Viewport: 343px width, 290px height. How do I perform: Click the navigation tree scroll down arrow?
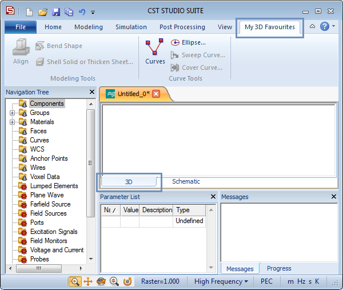pyautogui.click(x=91, y=259)
